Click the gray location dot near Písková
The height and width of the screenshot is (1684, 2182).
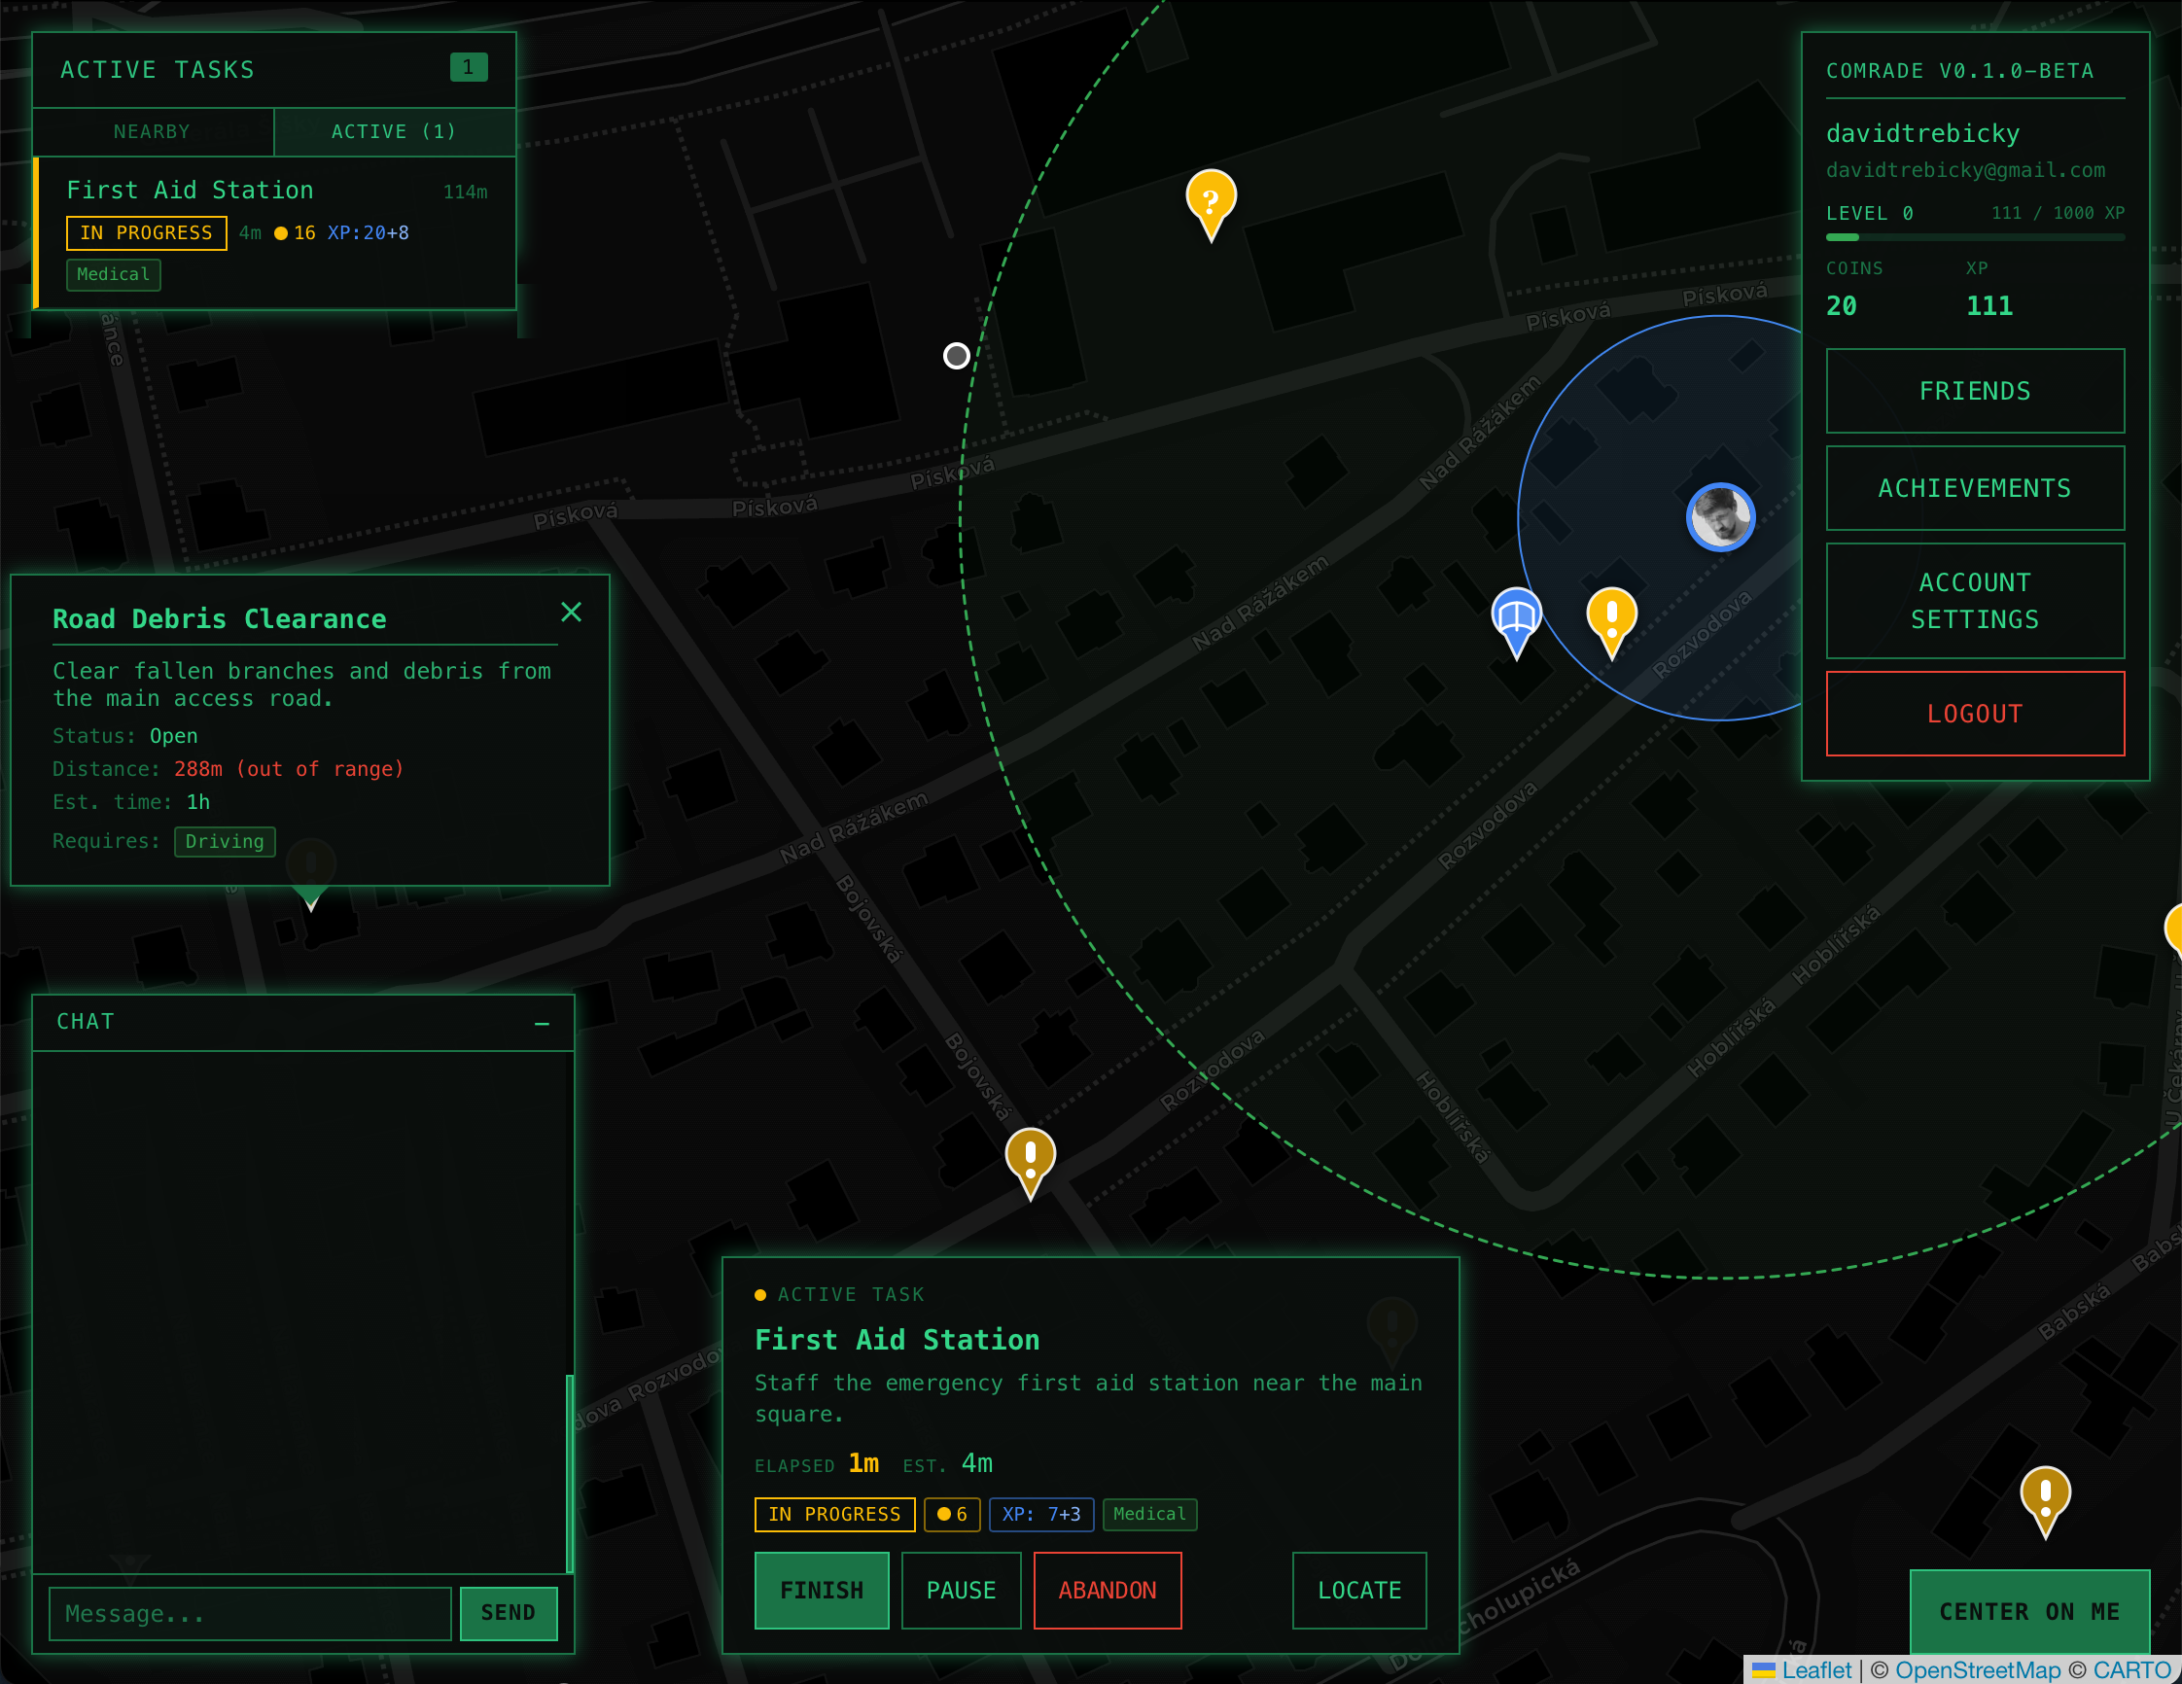[955, 356]
